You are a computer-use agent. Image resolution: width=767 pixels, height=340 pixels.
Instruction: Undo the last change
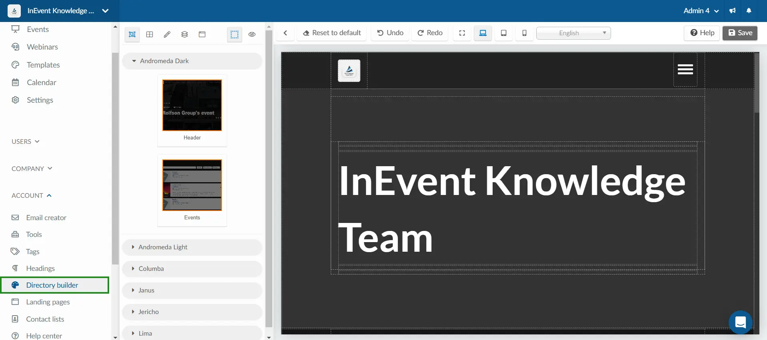pyautogui.click(x=390, y=33)
